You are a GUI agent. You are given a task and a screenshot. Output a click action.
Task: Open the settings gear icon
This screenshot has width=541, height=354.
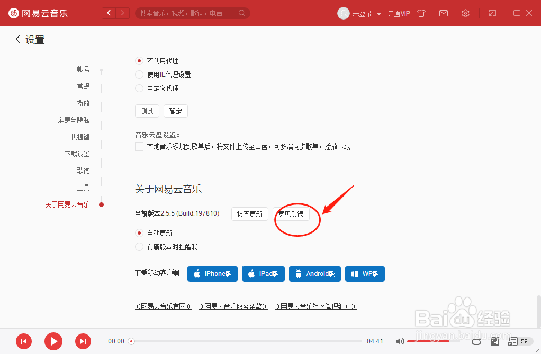[x=465, y=13]
